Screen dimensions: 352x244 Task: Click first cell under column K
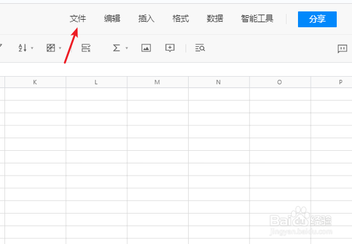tap(35, 94)
